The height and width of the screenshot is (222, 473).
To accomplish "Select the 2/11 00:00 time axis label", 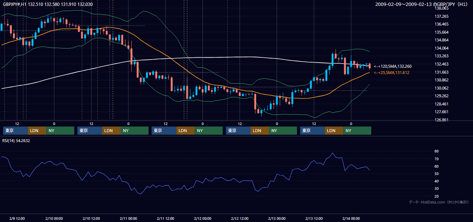I will (x=128, y=218).
